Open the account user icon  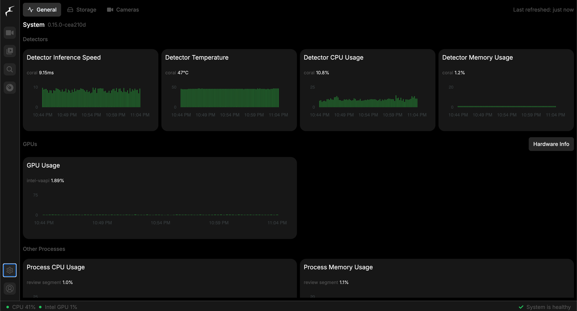(10, 289)
